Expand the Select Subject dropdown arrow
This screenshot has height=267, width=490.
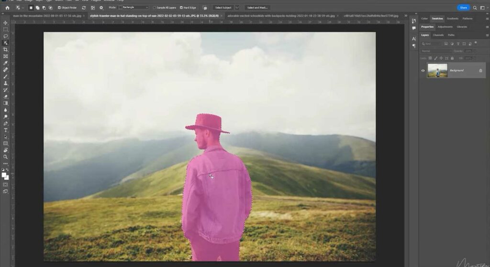pyautogui.click(x=237, y=8)
